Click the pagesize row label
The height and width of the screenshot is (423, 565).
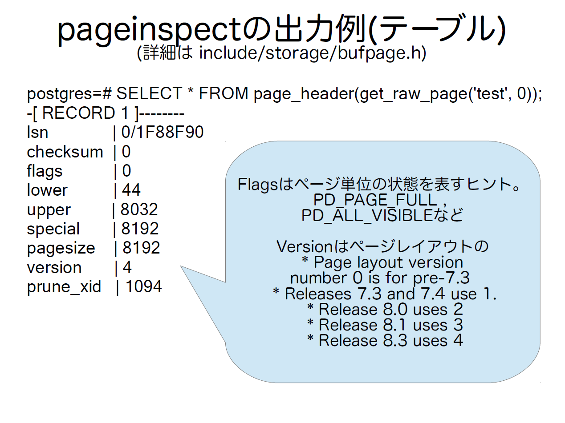coord(61,248)
